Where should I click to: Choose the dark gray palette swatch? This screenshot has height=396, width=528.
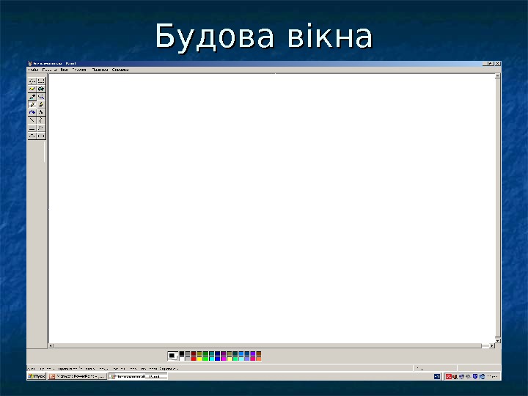pyautogui.click(x=188, y=353)
